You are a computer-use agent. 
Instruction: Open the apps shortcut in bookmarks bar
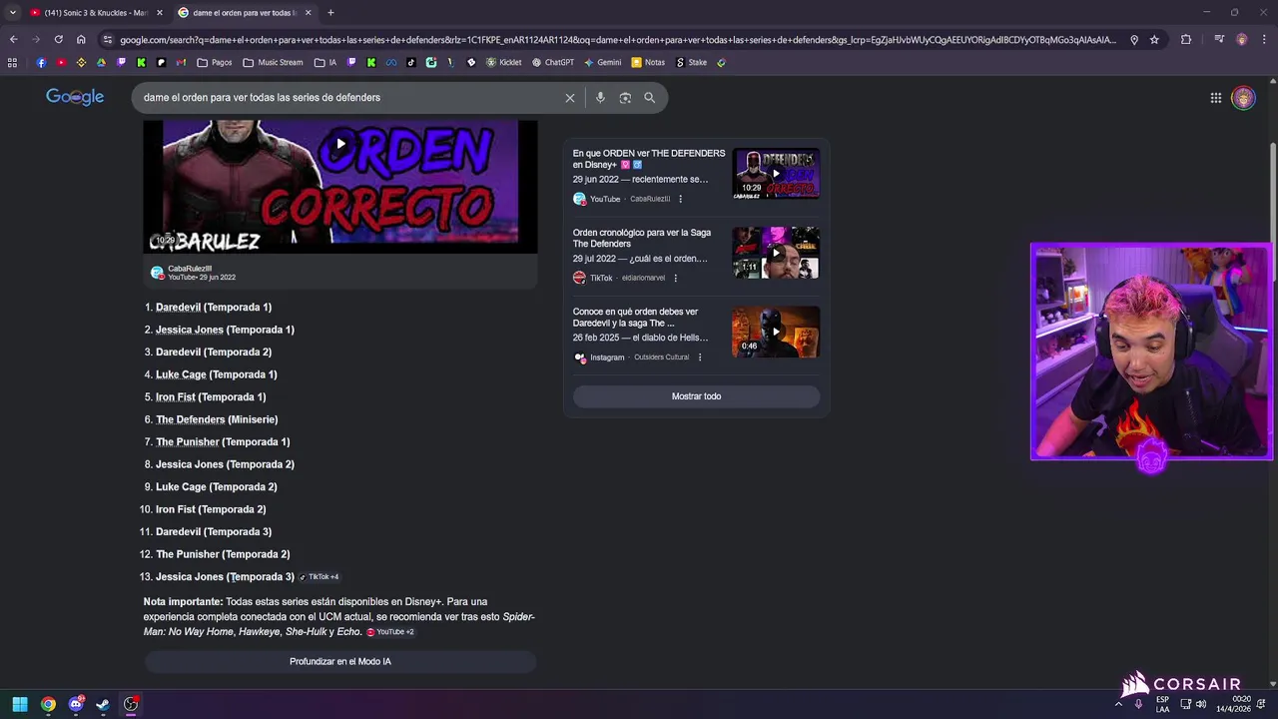[x=12, y=62]
